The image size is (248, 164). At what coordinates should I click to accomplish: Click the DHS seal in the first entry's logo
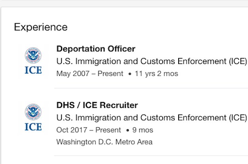point(33,55)
